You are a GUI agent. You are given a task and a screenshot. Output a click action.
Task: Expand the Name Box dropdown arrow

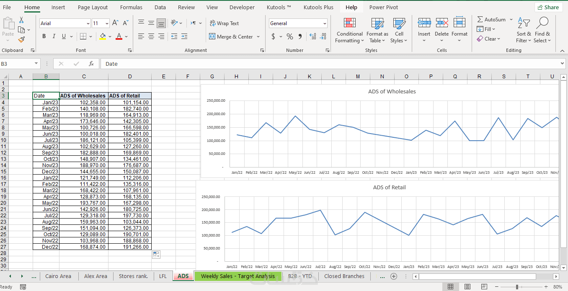tap(36, 64)
